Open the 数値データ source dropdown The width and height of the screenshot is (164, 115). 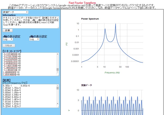click(15, 12)
